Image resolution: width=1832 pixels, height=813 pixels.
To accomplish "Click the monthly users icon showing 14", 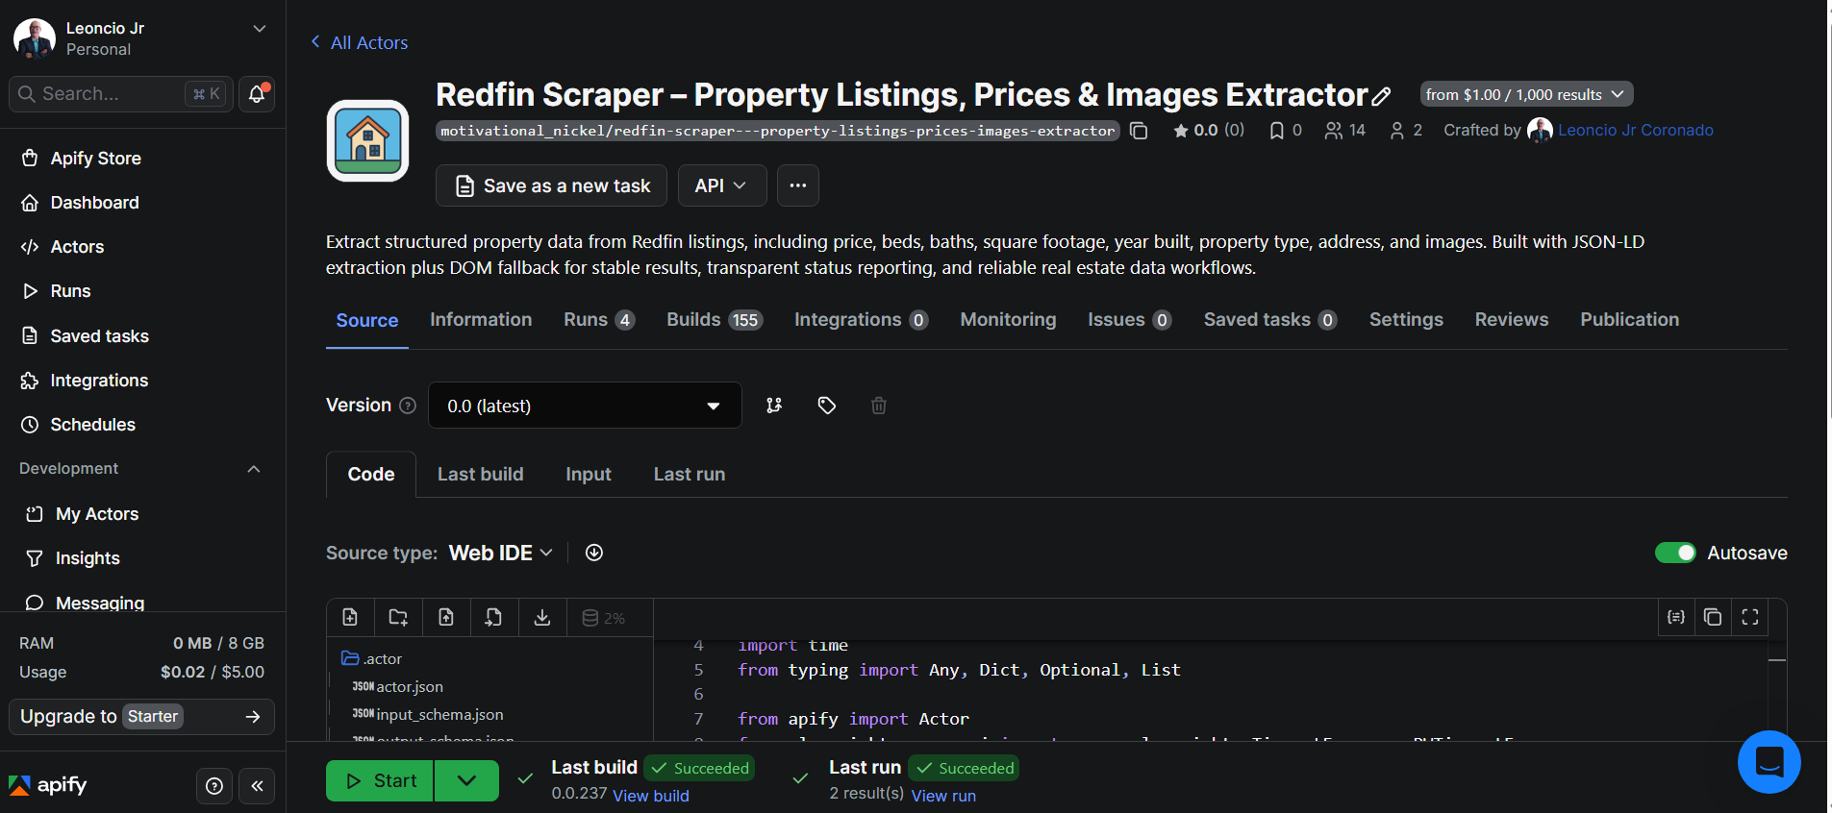I will [1334, 131].
